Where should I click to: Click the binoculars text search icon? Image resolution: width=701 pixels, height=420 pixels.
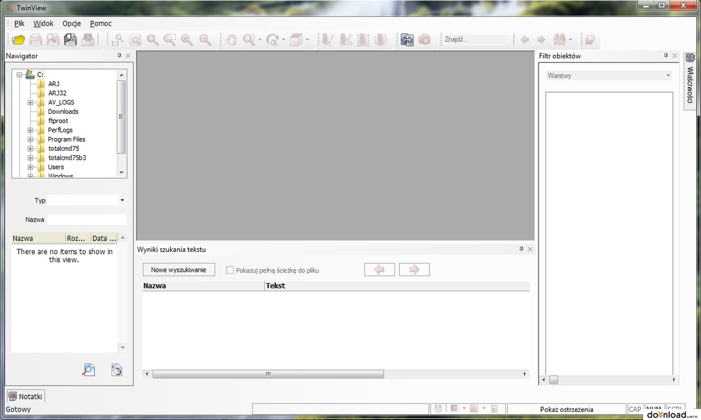[560, 39]
